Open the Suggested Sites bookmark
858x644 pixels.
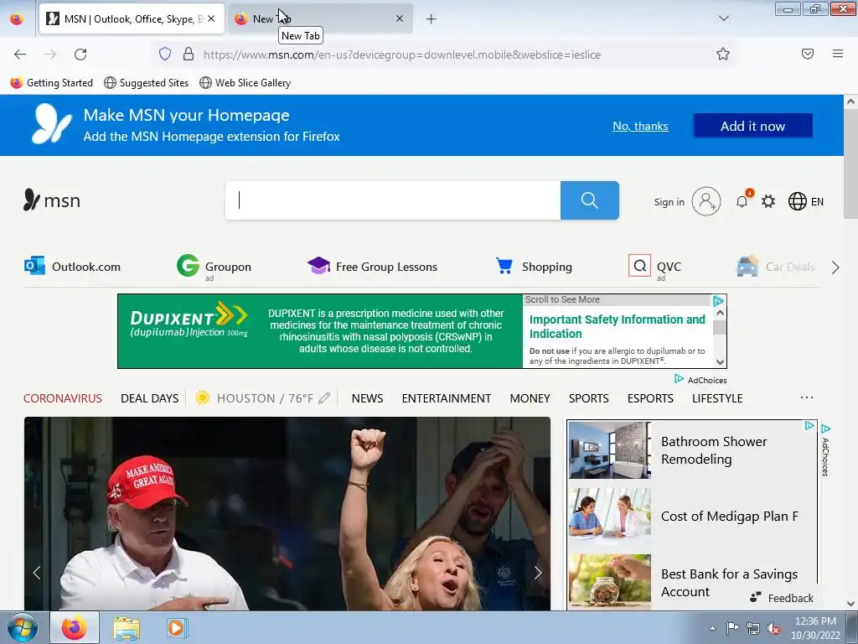tap(146, 83)
